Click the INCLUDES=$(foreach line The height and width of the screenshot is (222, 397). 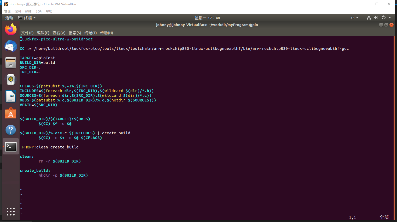click(87, 91)
